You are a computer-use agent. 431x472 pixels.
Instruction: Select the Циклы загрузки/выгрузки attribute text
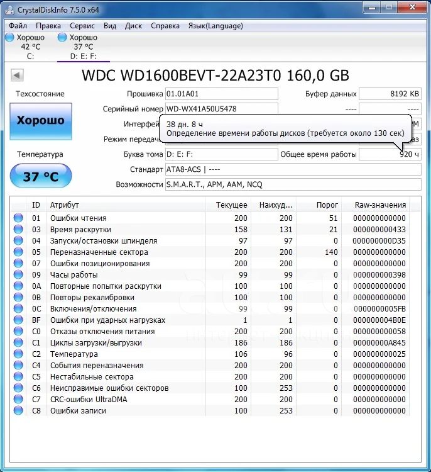pyautogui.click(x=96, y=343)
